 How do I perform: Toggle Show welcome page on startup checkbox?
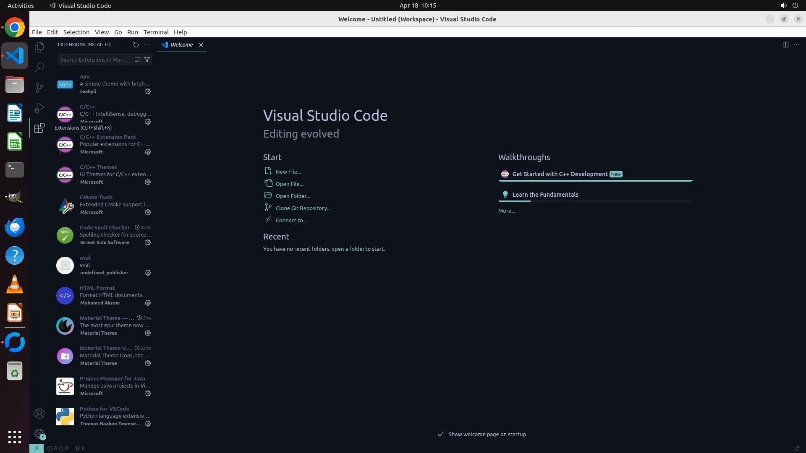(440, 434)
